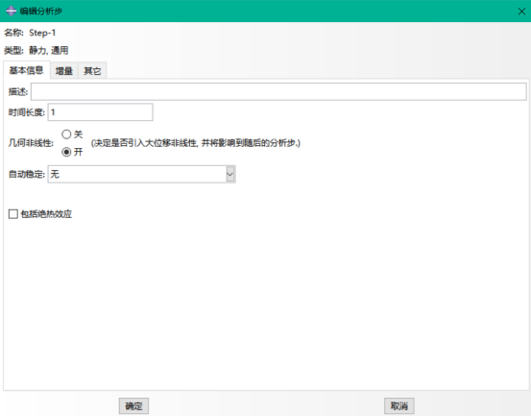Switch to the 其它 tab
The image size is (531, 416).
92,71
